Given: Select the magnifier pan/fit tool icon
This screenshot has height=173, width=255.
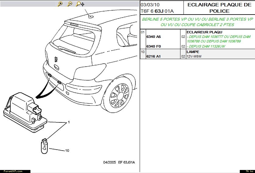Looking at the screenshot, I should coord(80,4).
